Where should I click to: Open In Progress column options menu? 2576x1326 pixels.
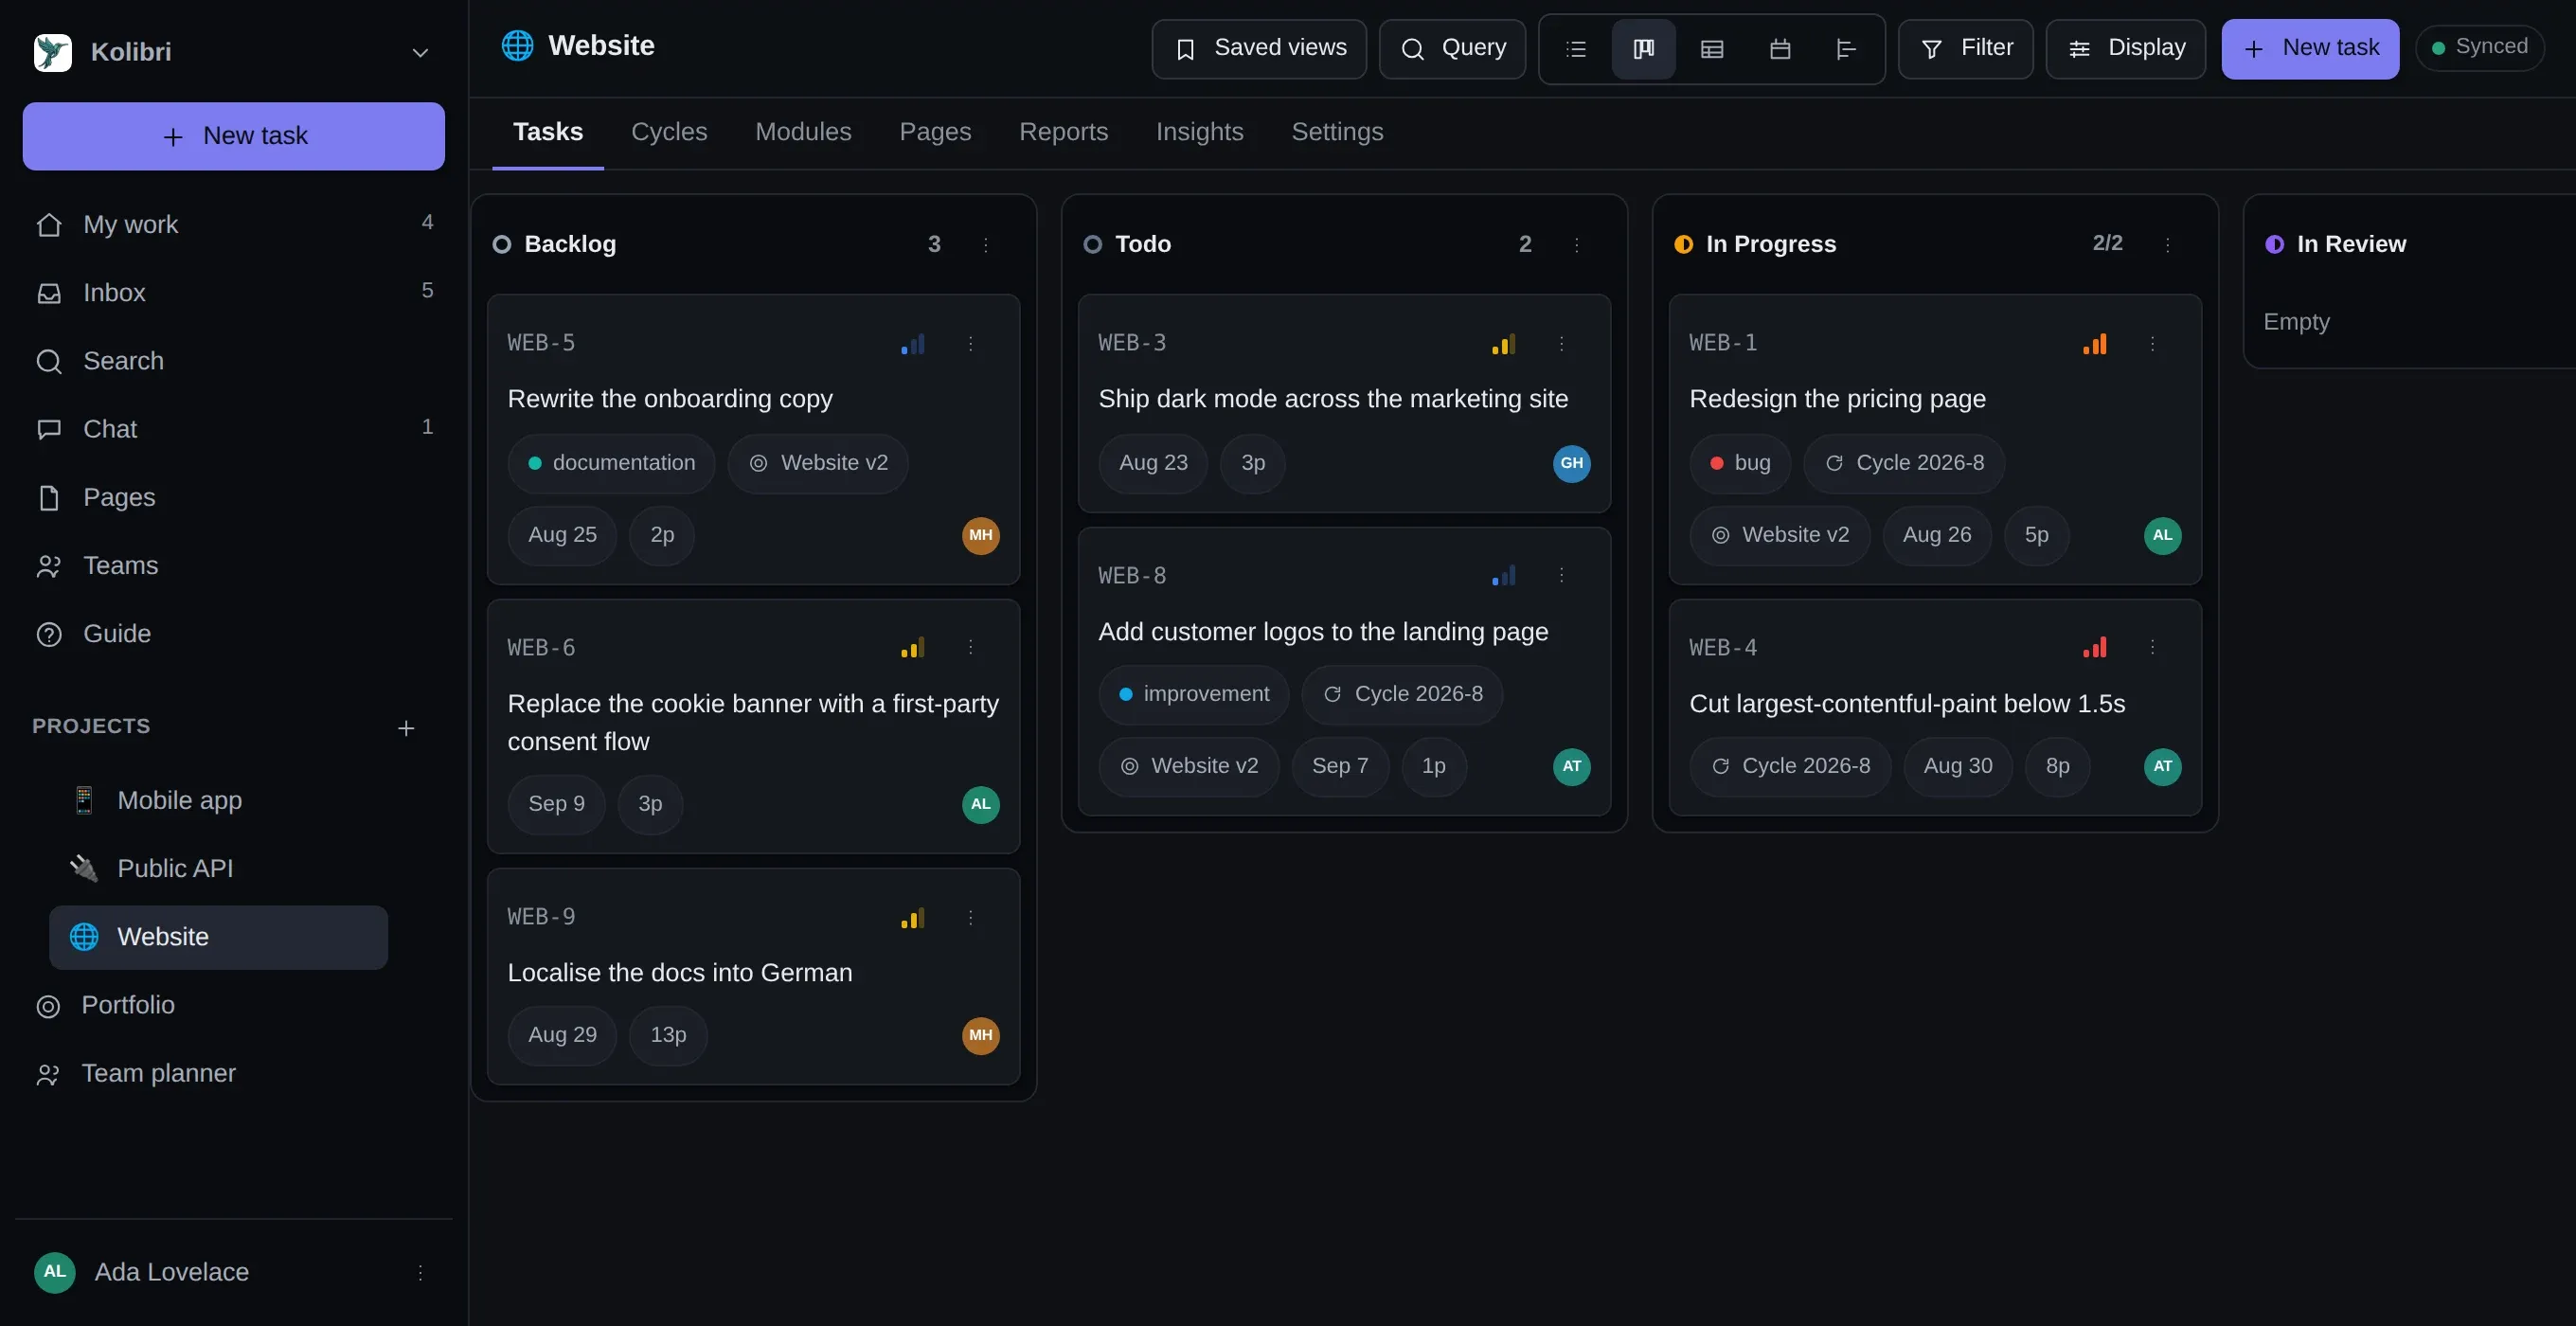[2168, 244]
